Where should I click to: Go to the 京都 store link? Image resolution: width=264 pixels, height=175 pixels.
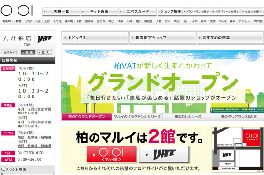(213, 21)
